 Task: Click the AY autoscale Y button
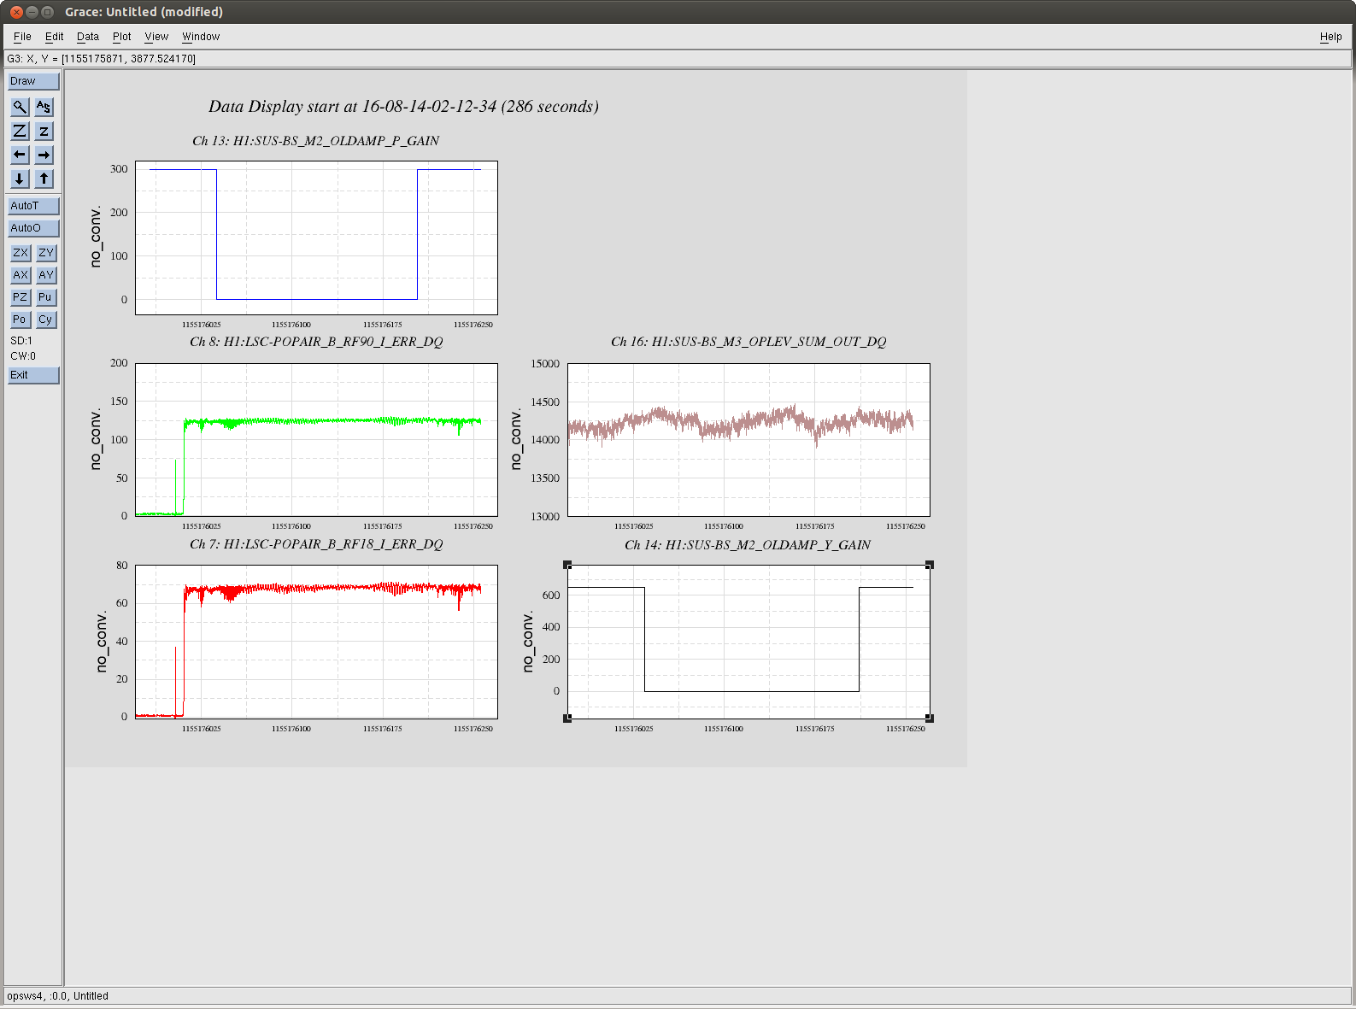tap(46, 275)
